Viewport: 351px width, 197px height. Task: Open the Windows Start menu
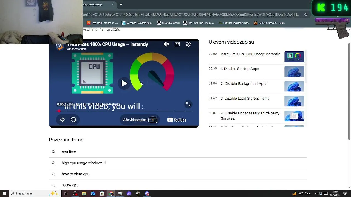click(x=4, y=193)
